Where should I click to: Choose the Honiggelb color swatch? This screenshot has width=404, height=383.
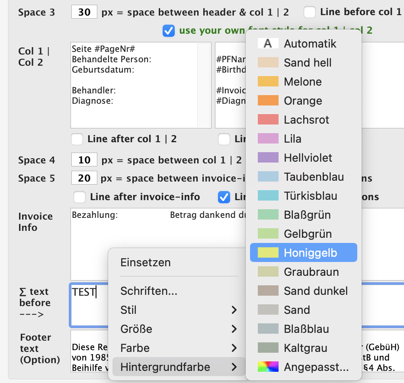pos(268,253)
